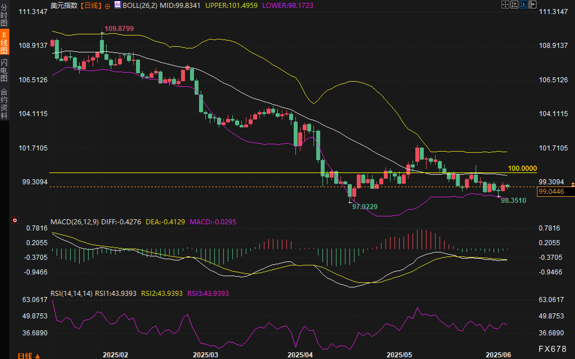Click the red sun-shaped marker icon
This screenshot has height=359, width=575.
[15, 220]
